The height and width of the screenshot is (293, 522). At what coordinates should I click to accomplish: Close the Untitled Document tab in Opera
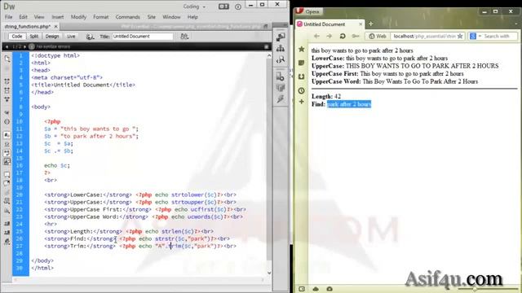coord(361,24)
